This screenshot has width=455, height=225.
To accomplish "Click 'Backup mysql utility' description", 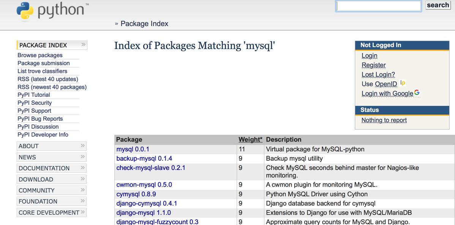I will [x=294, y=159].
